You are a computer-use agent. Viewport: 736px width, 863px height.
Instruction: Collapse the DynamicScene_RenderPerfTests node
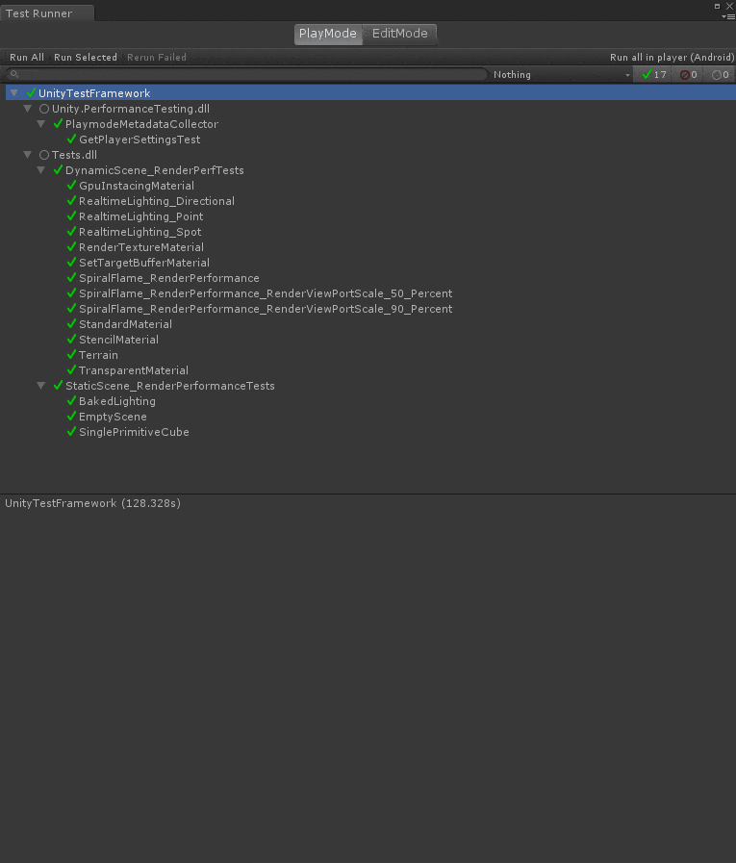(x=40, y=170)
